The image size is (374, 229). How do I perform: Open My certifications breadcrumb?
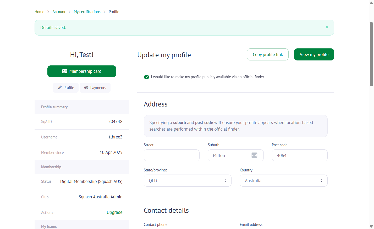tap(87, 12)
